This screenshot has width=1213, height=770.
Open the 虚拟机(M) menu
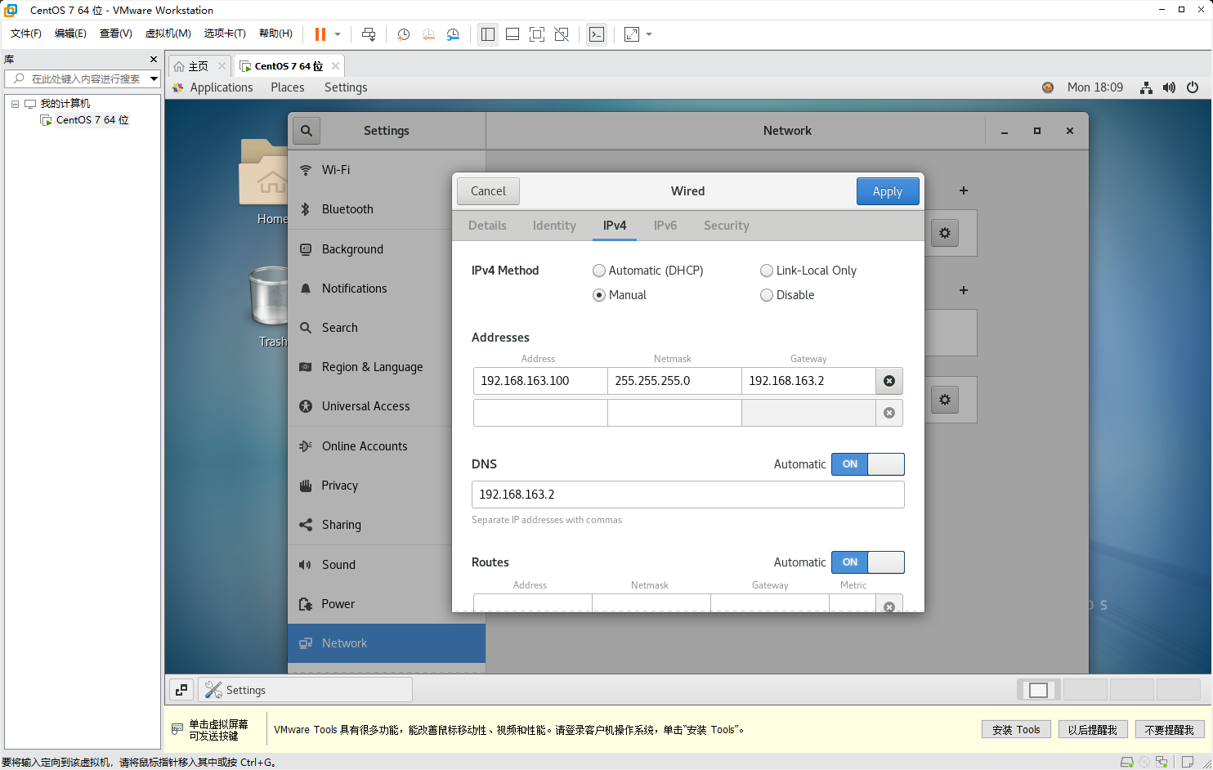pos(168,34)
